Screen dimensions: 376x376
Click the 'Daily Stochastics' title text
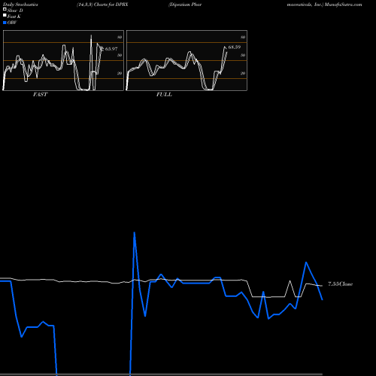pos(20,5)
